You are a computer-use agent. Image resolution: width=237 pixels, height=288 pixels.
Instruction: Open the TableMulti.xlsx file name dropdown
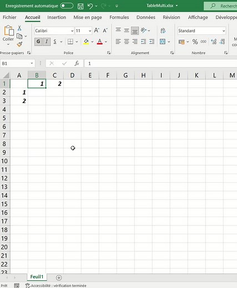pos(177,6)
